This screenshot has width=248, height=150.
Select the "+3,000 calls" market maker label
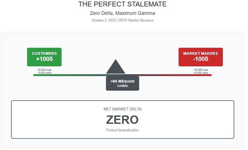pos(200,73)
